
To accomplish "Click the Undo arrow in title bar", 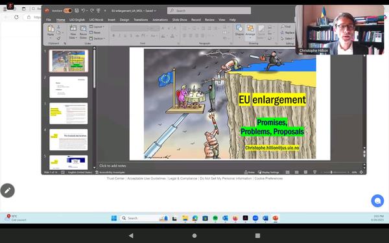I will tap(84, 10).
